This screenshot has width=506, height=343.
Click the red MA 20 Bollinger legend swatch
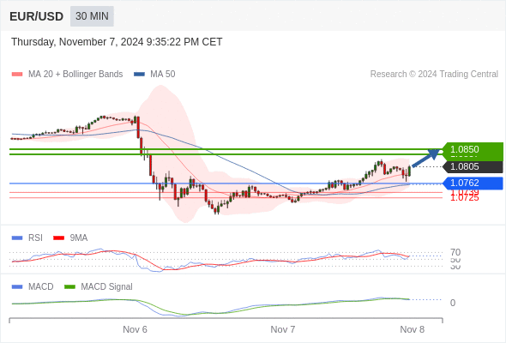point(17,75)
